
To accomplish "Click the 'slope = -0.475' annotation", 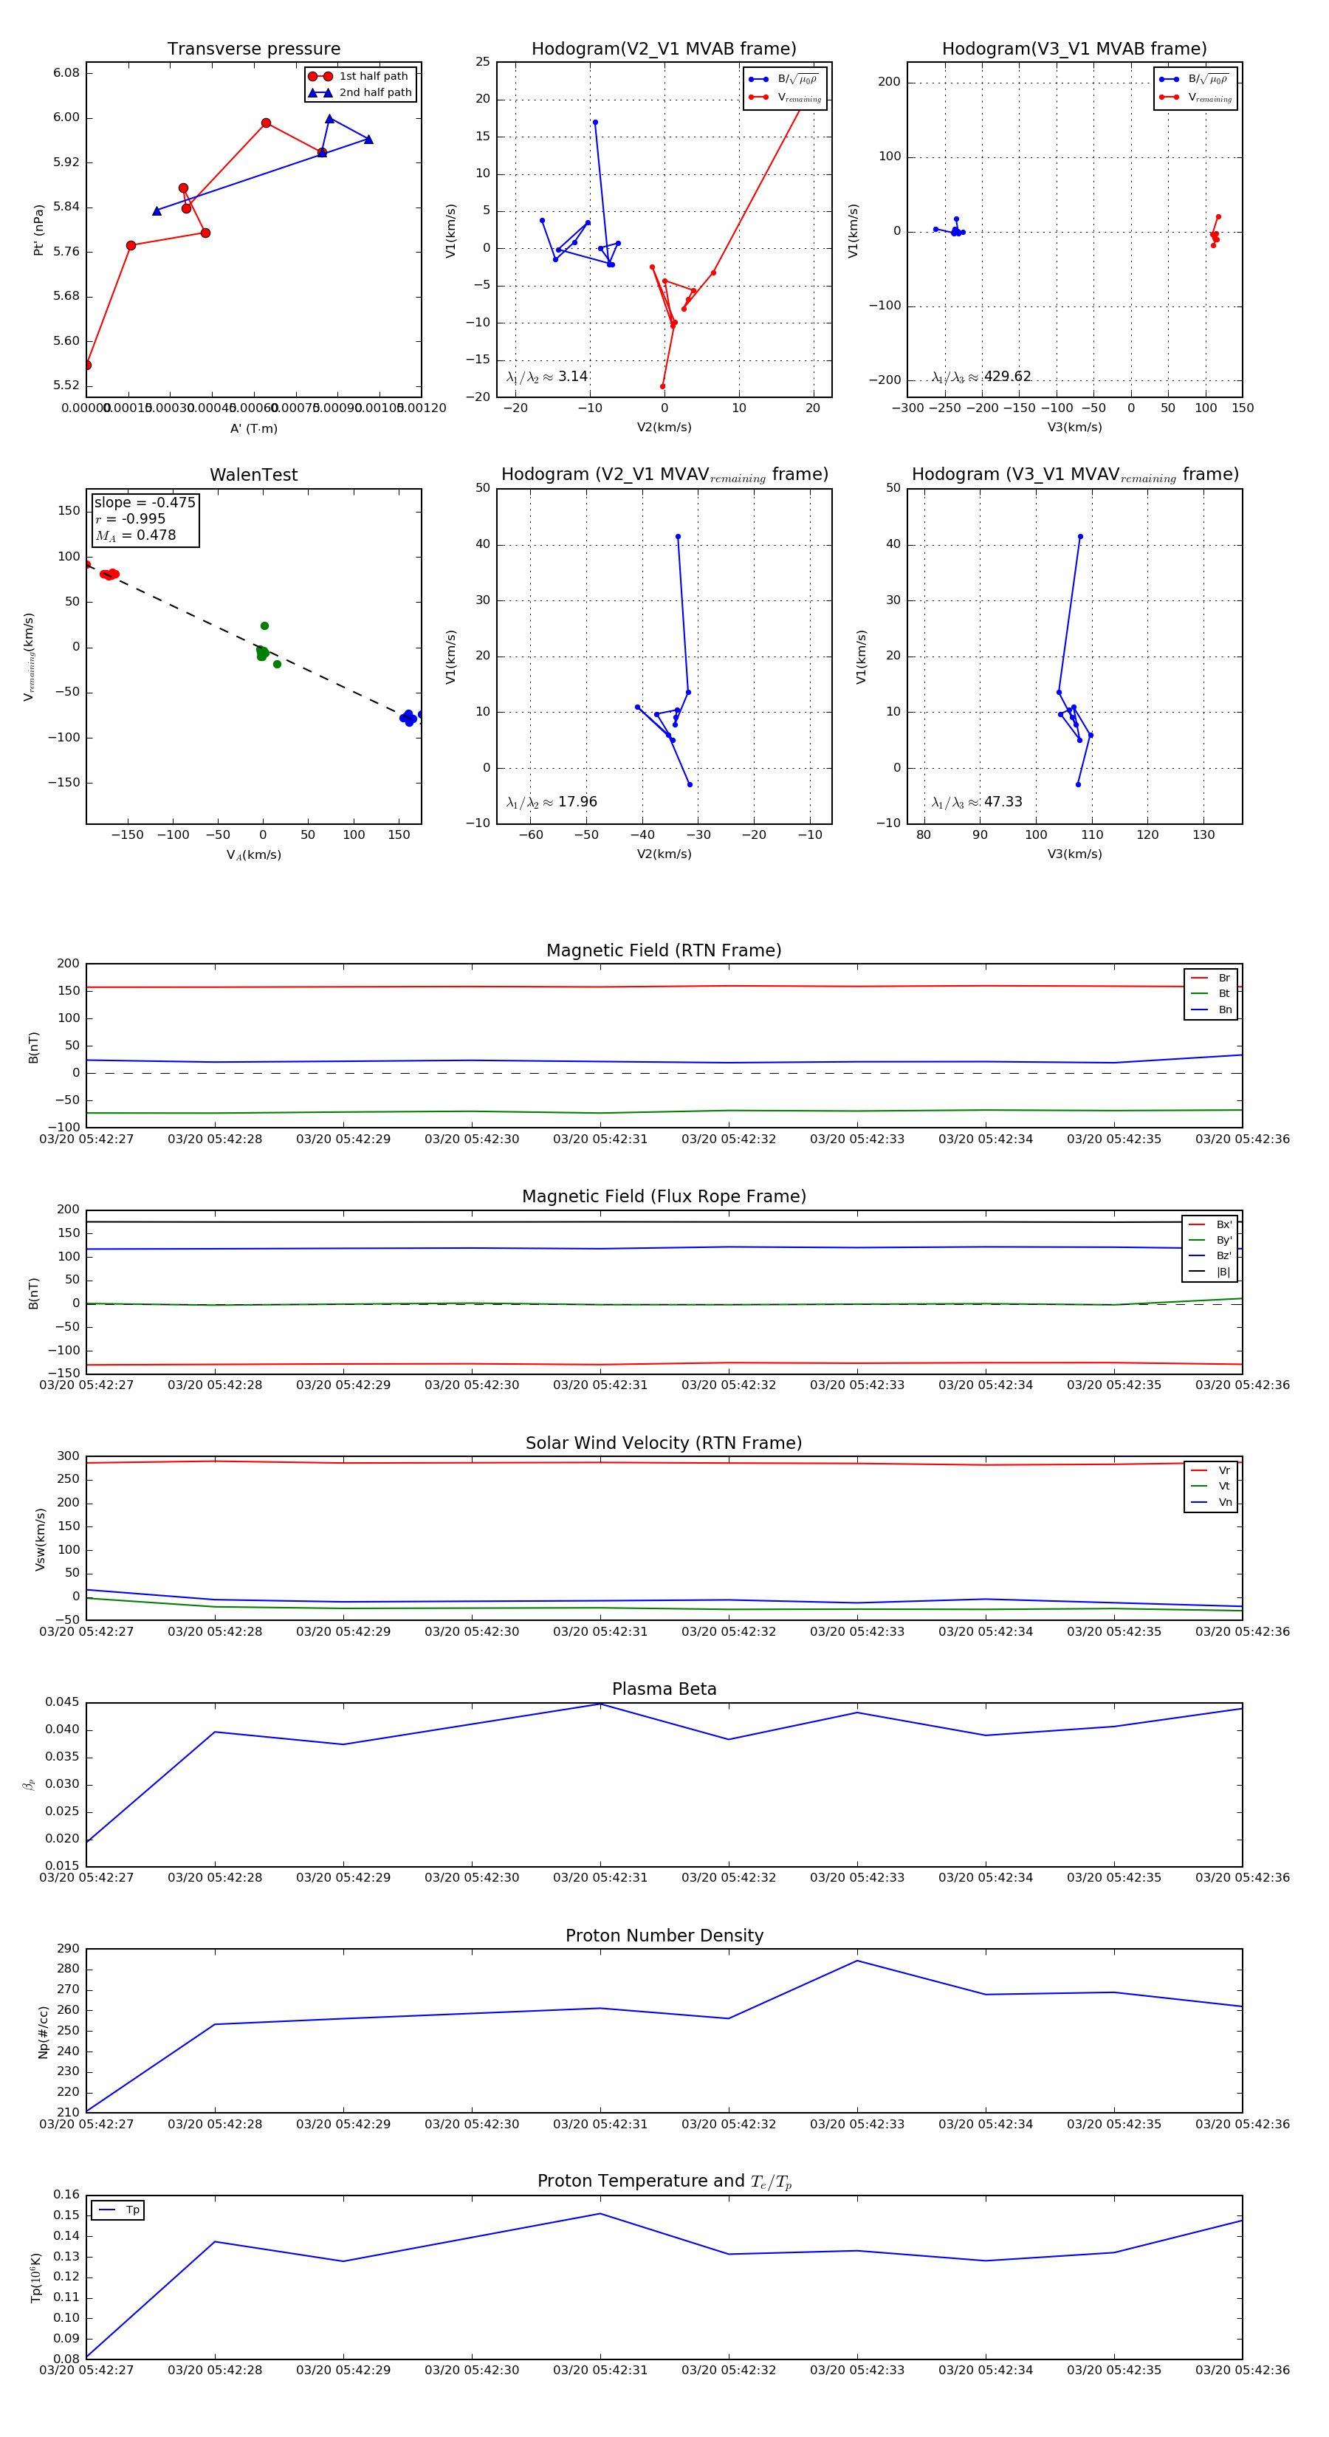I will pos(145,502).
